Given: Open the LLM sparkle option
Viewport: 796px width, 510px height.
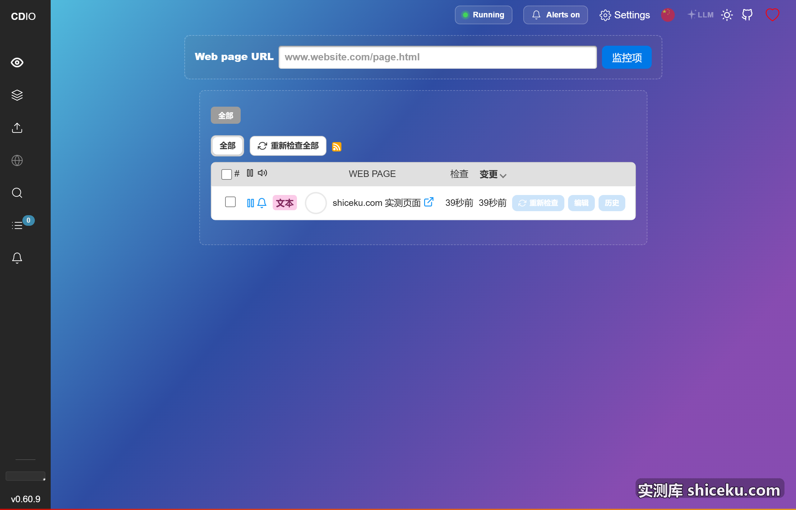Looking at the screenshot, I should [700, 15].
